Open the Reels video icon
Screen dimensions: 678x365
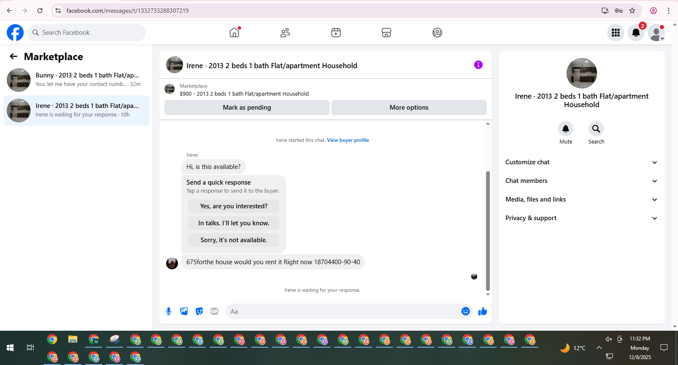[x=336, y=33]
